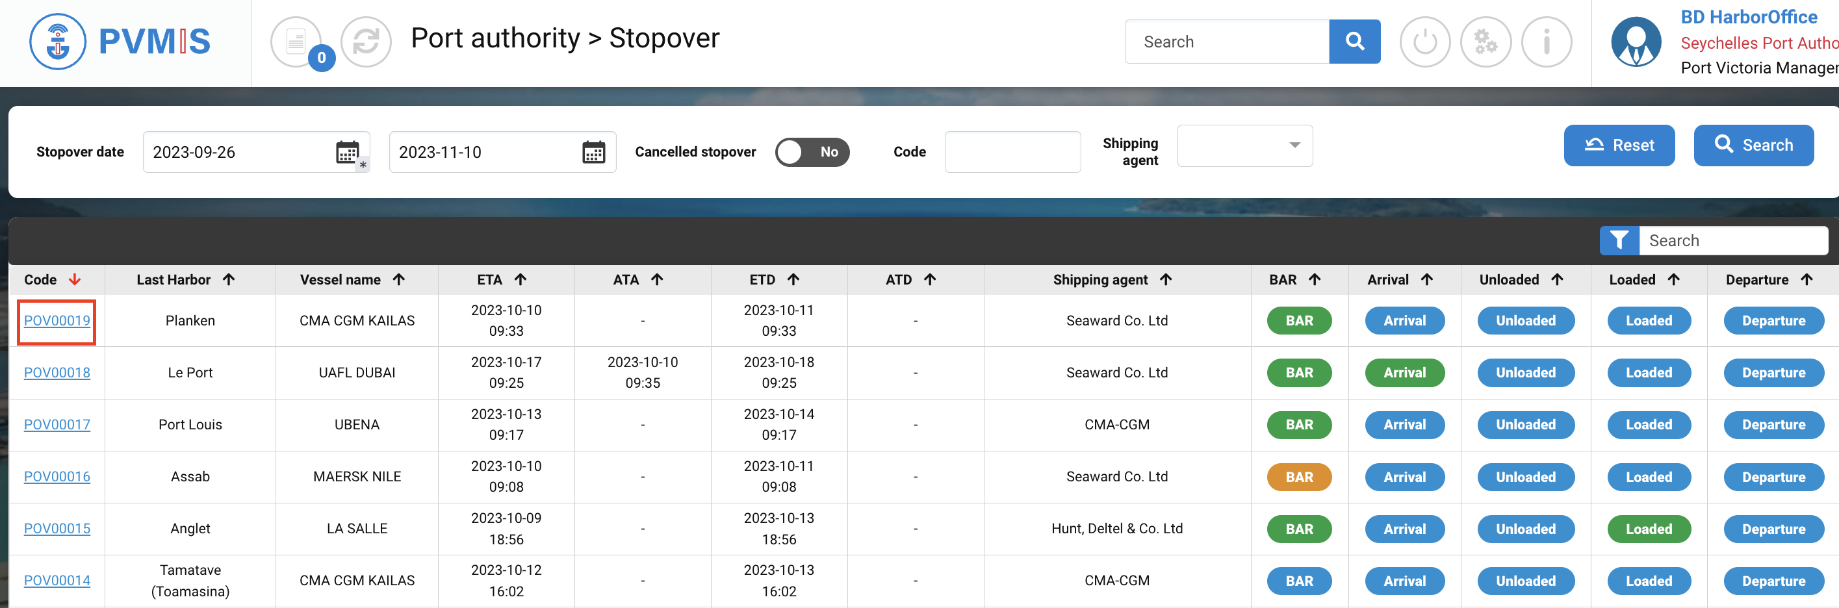Open the settings gears icon
This screenshot has height=608, width=1839.
(x=1485, y=42)
